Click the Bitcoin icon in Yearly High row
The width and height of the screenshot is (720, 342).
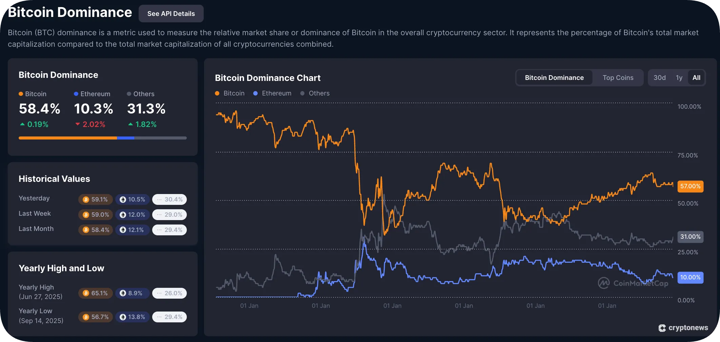86,293
